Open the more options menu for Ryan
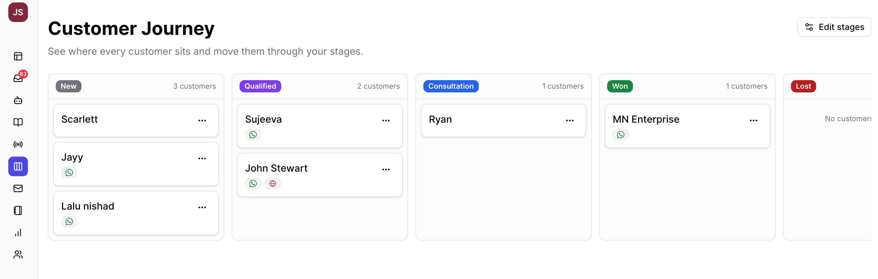This screenshot has width=878, height=279. pos(570,121)
